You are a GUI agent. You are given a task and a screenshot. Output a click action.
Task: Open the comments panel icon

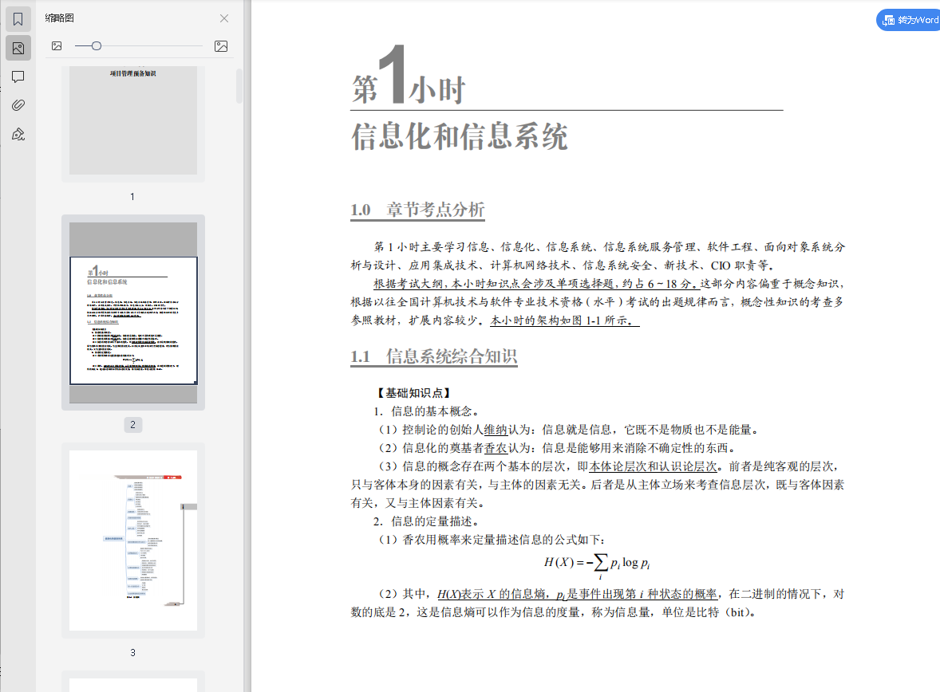pyautogui.click(x=18, y=77)
